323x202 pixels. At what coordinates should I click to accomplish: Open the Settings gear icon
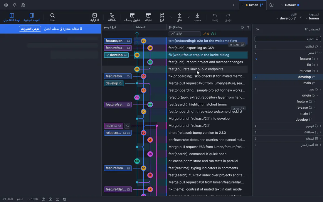coord(6,5)
